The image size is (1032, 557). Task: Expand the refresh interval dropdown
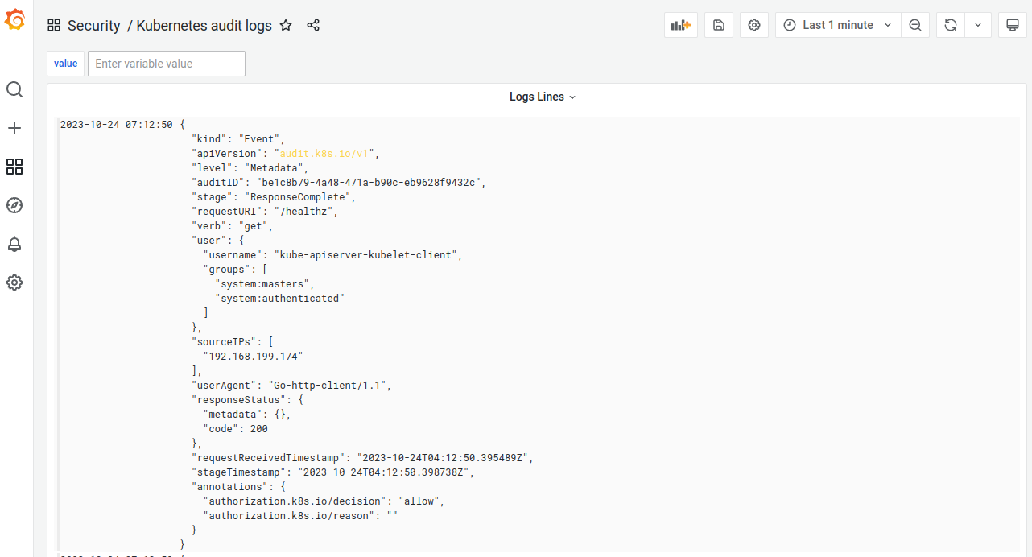click(x=978, y=25)
